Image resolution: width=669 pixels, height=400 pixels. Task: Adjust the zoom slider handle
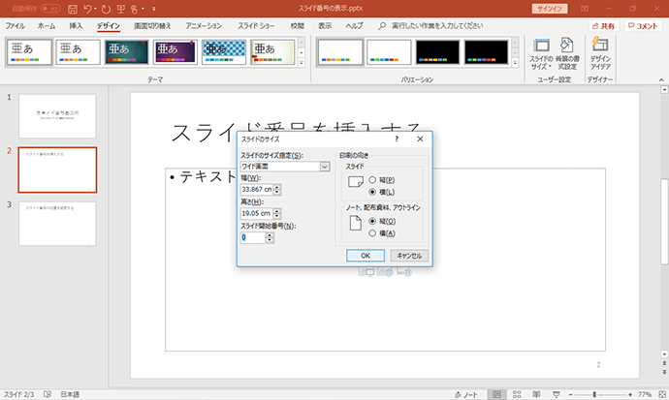point(594,394)
